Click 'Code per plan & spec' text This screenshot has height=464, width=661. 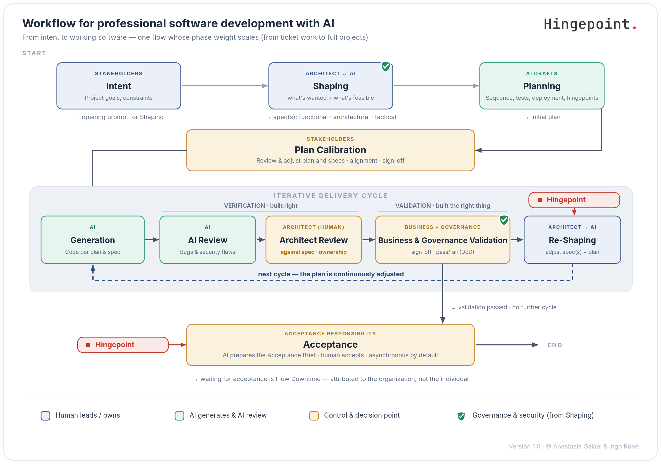click(x=93, y=252)
